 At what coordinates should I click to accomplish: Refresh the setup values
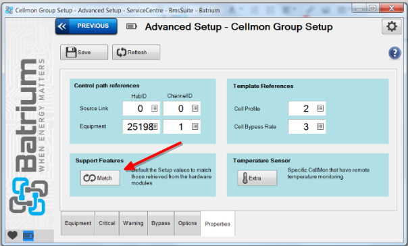click(136, 52)
